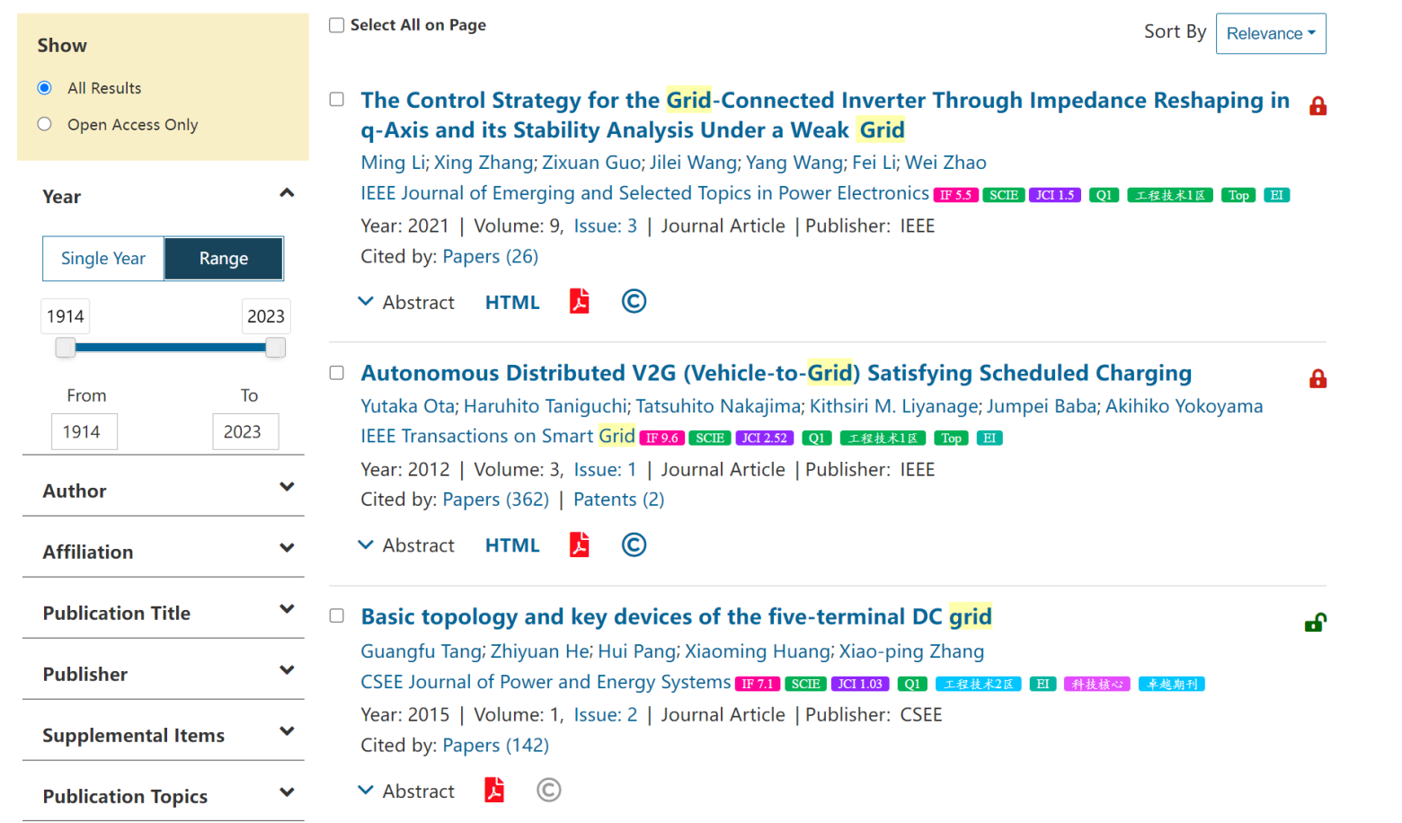Select the Range year tab

tap(223, 259)
